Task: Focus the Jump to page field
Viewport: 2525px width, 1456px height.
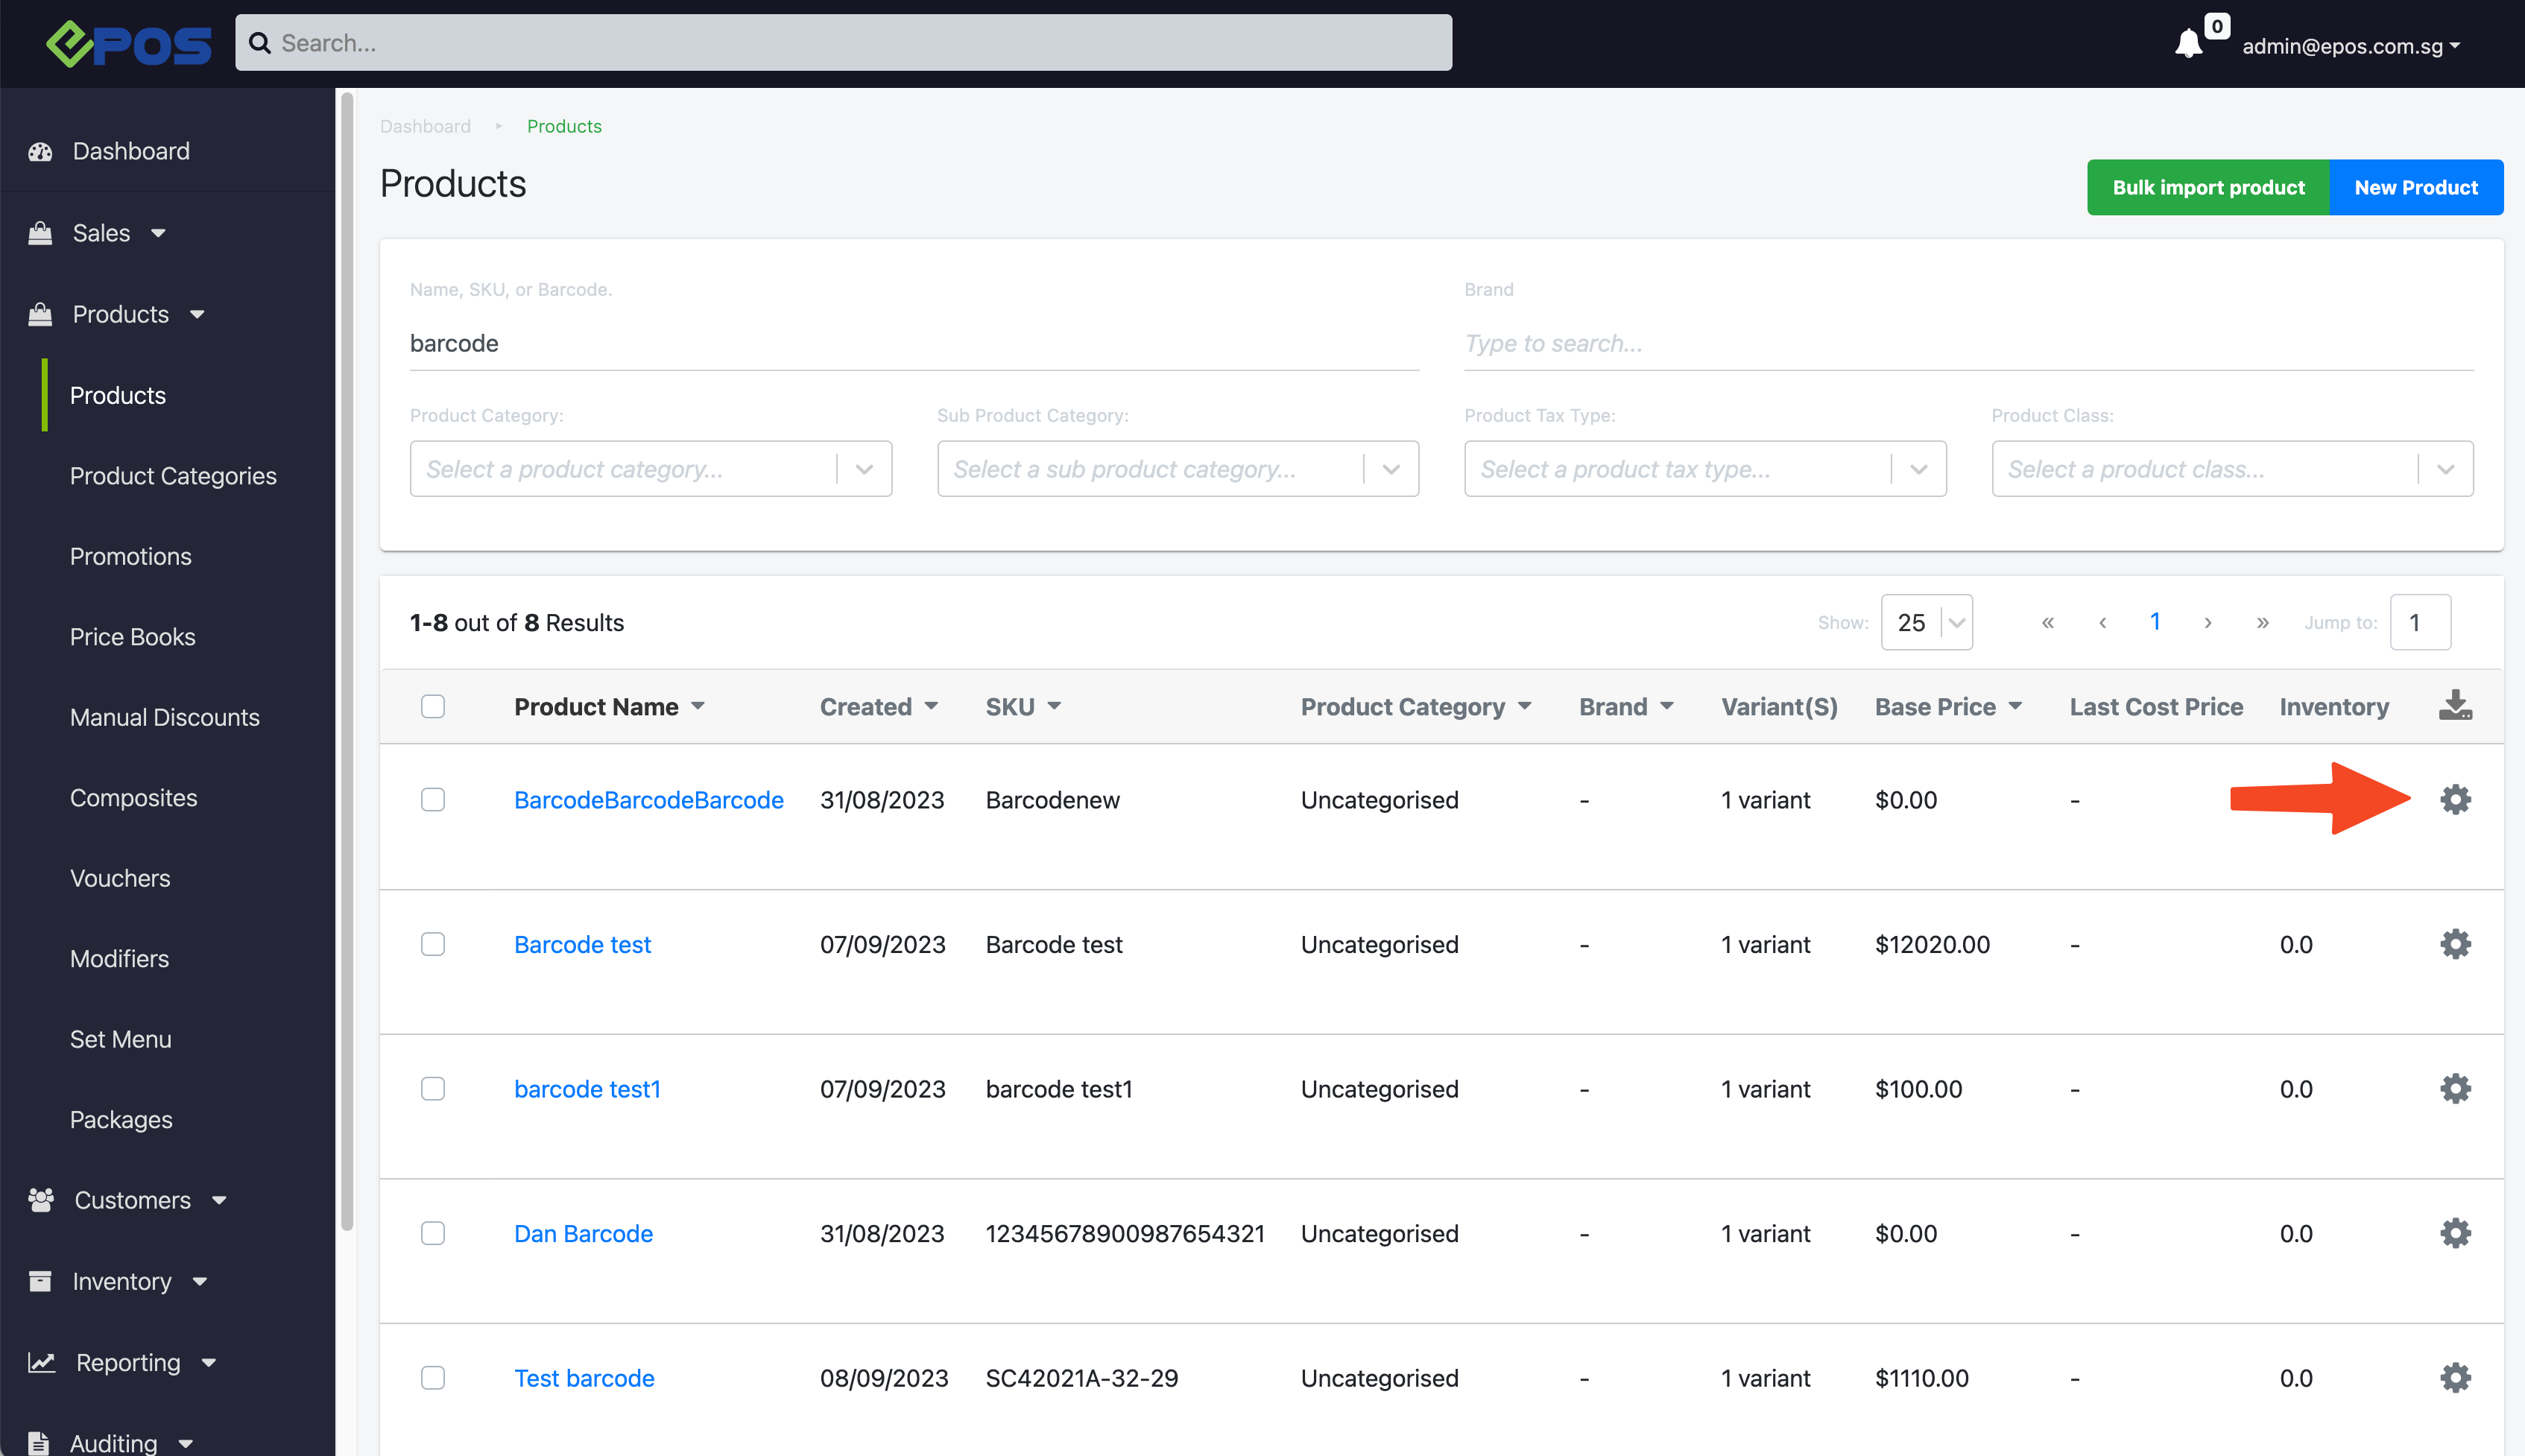Action: [x=2420, y=622]
